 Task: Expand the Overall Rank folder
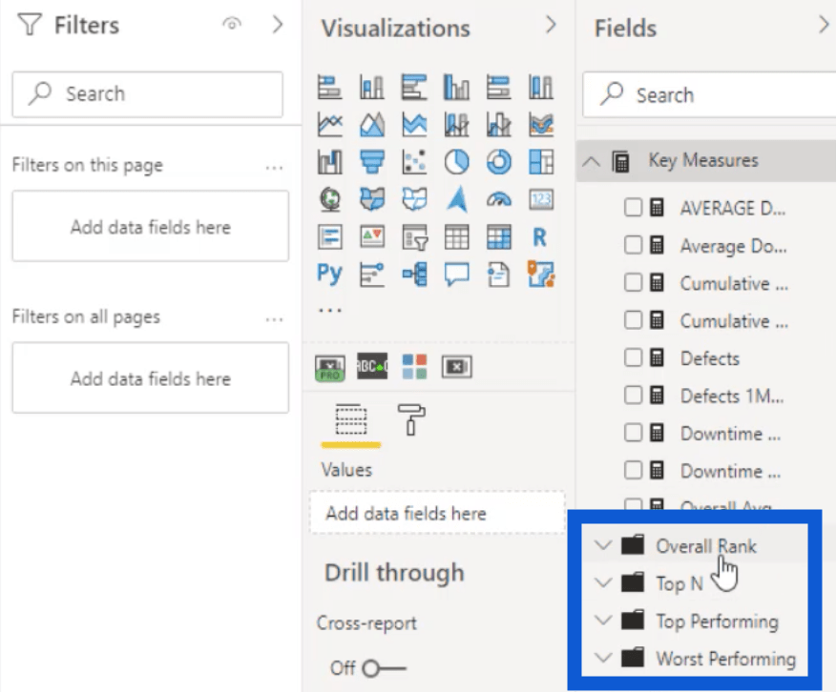[x=602, y=545]
